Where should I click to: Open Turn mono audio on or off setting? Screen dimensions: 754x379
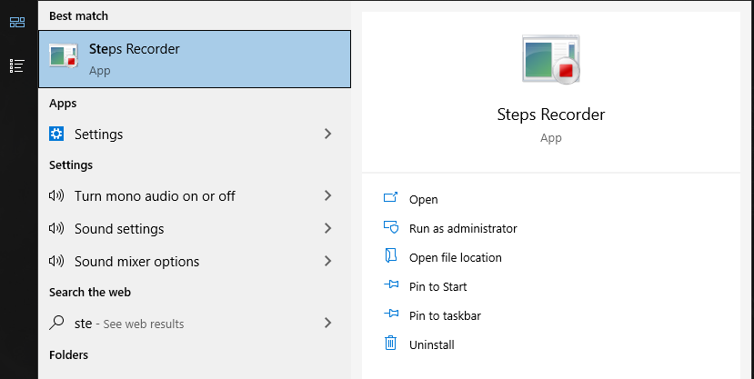(155, 195)
